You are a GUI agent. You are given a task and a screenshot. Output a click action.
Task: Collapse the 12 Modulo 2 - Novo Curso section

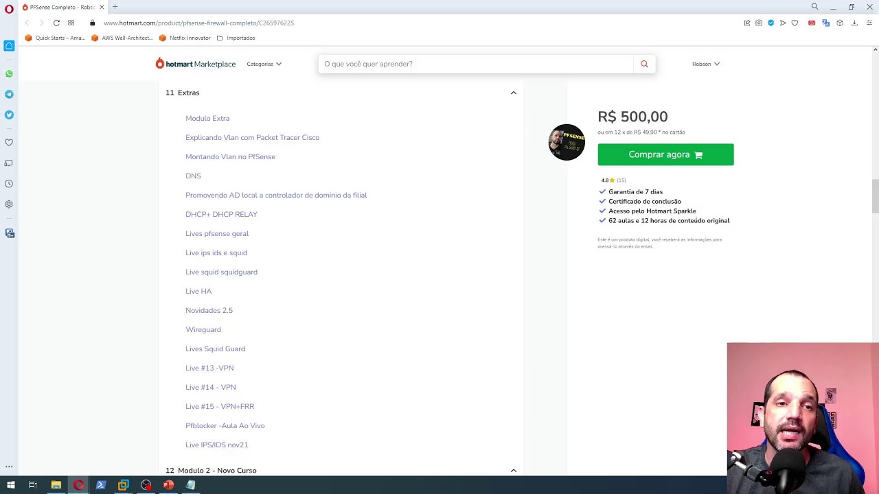514,470
